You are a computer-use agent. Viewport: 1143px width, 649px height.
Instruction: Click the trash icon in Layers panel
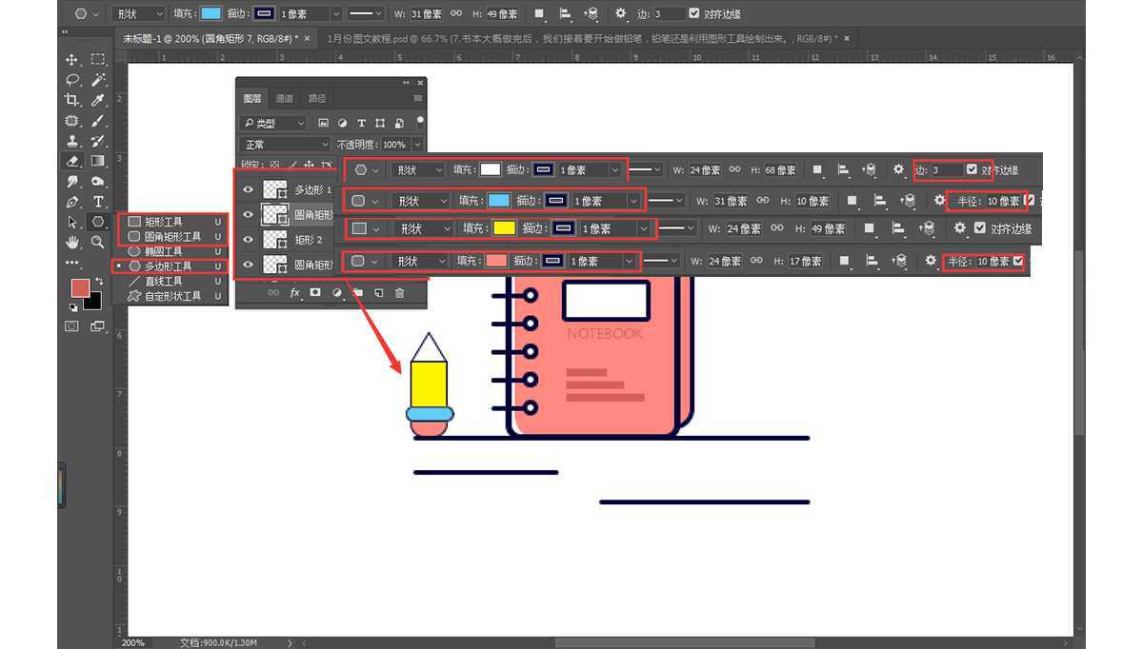click(x=399, y=293)
